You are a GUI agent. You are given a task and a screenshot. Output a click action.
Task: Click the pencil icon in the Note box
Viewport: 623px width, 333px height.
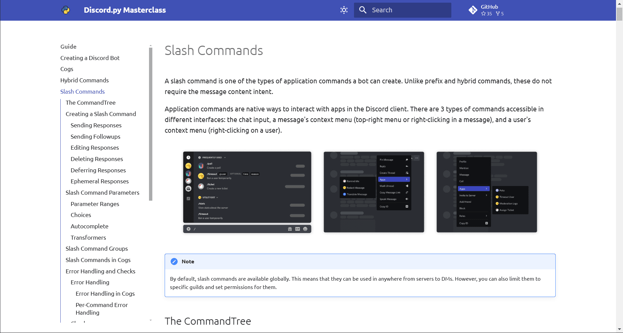coord(174,262)
